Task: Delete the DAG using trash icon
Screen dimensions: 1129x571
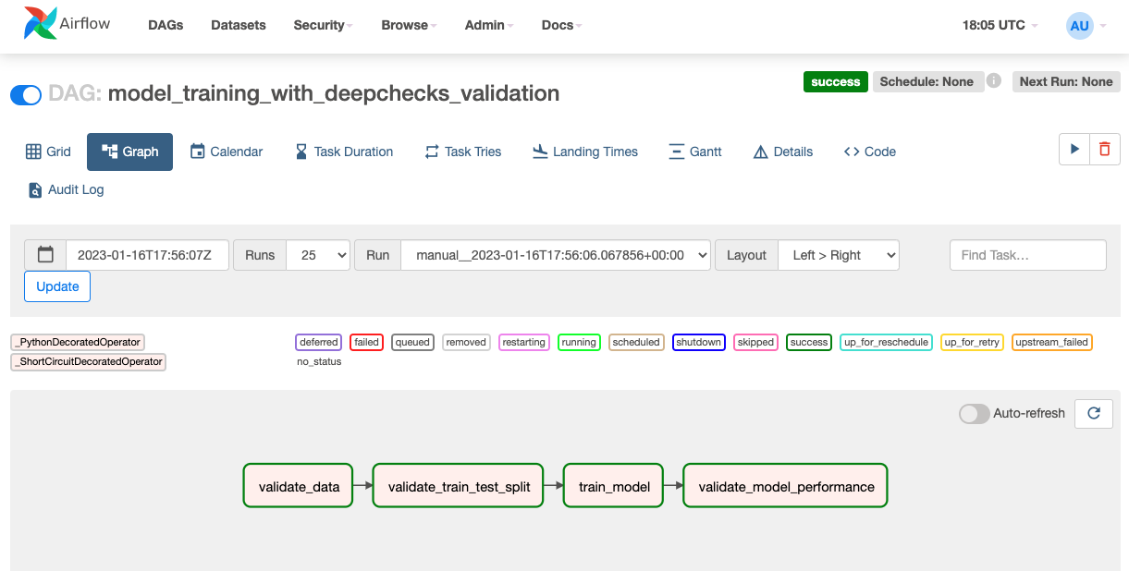Action: pyautogui.click(x=1105, y=150)
